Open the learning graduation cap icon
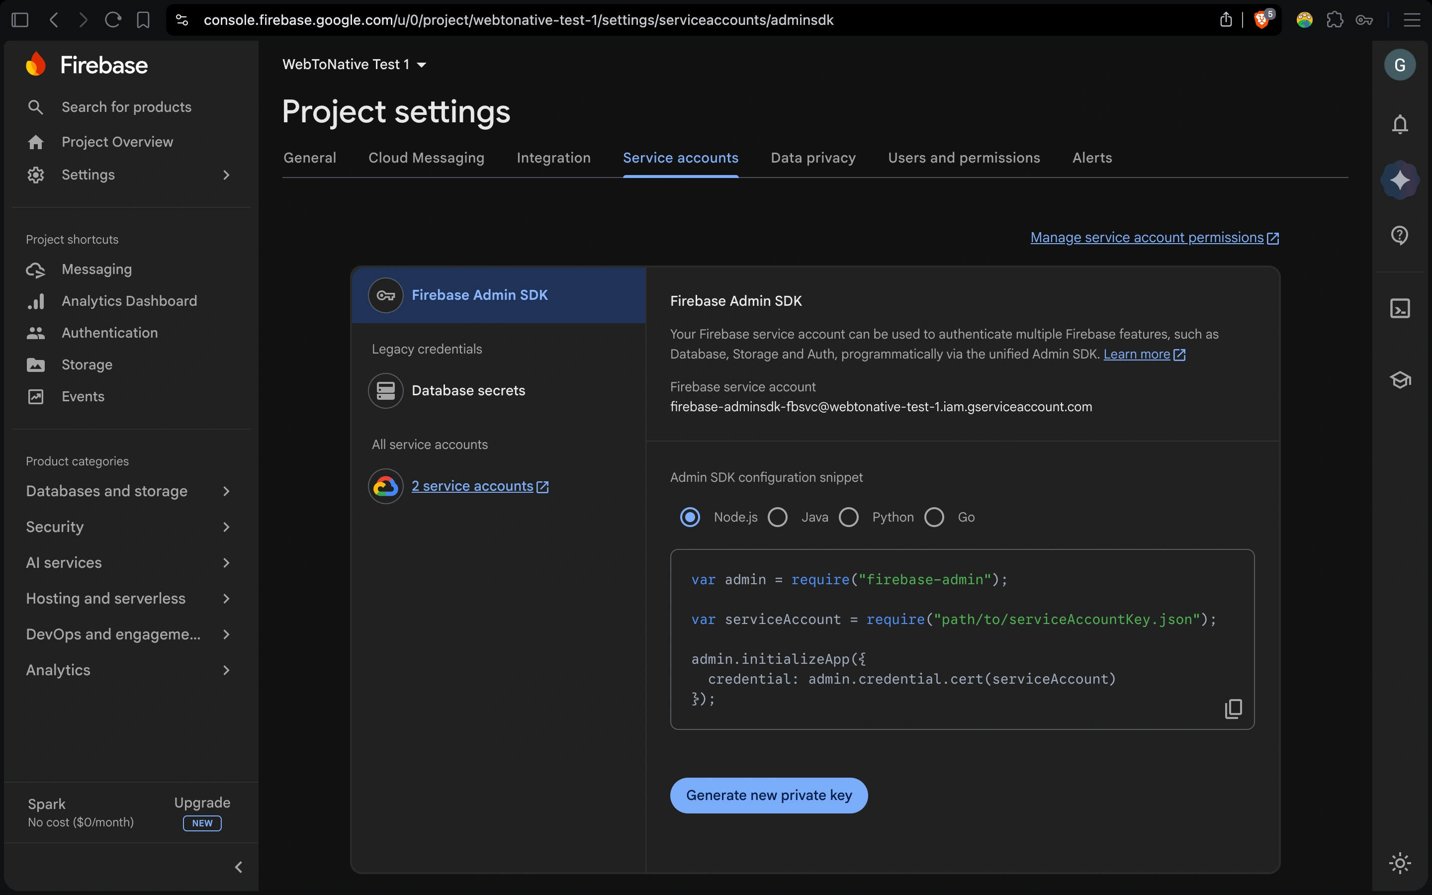Screen dimensions: 1432x895 [x=1400, y=379]
